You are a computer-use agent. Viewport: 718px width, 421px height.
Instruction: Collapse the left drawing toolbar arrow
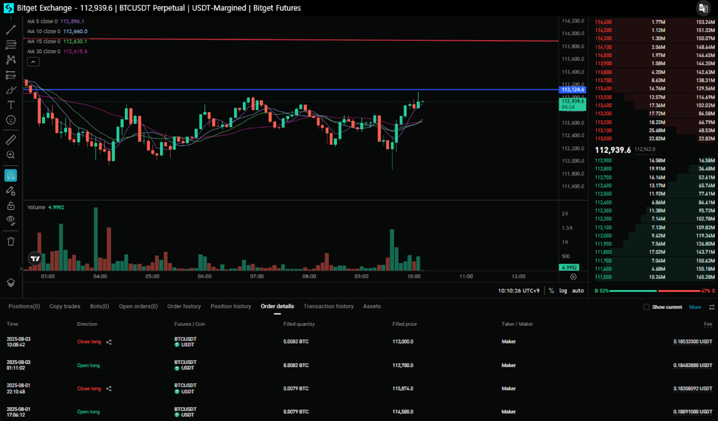[x=21, y=269]
